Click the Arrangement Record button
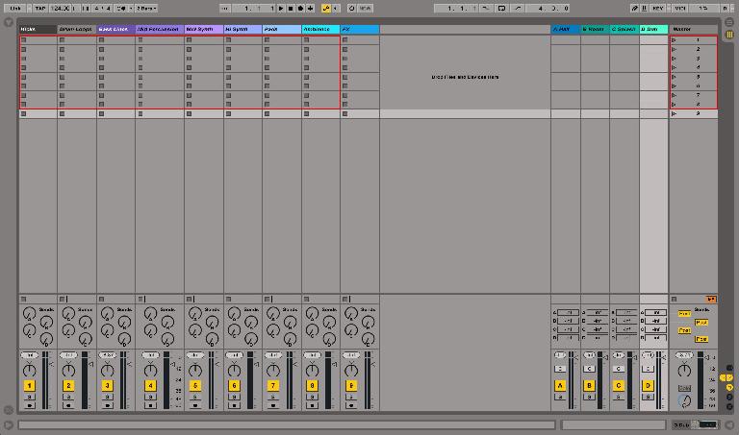Screen dimensions: 739x435 (300, 8)
